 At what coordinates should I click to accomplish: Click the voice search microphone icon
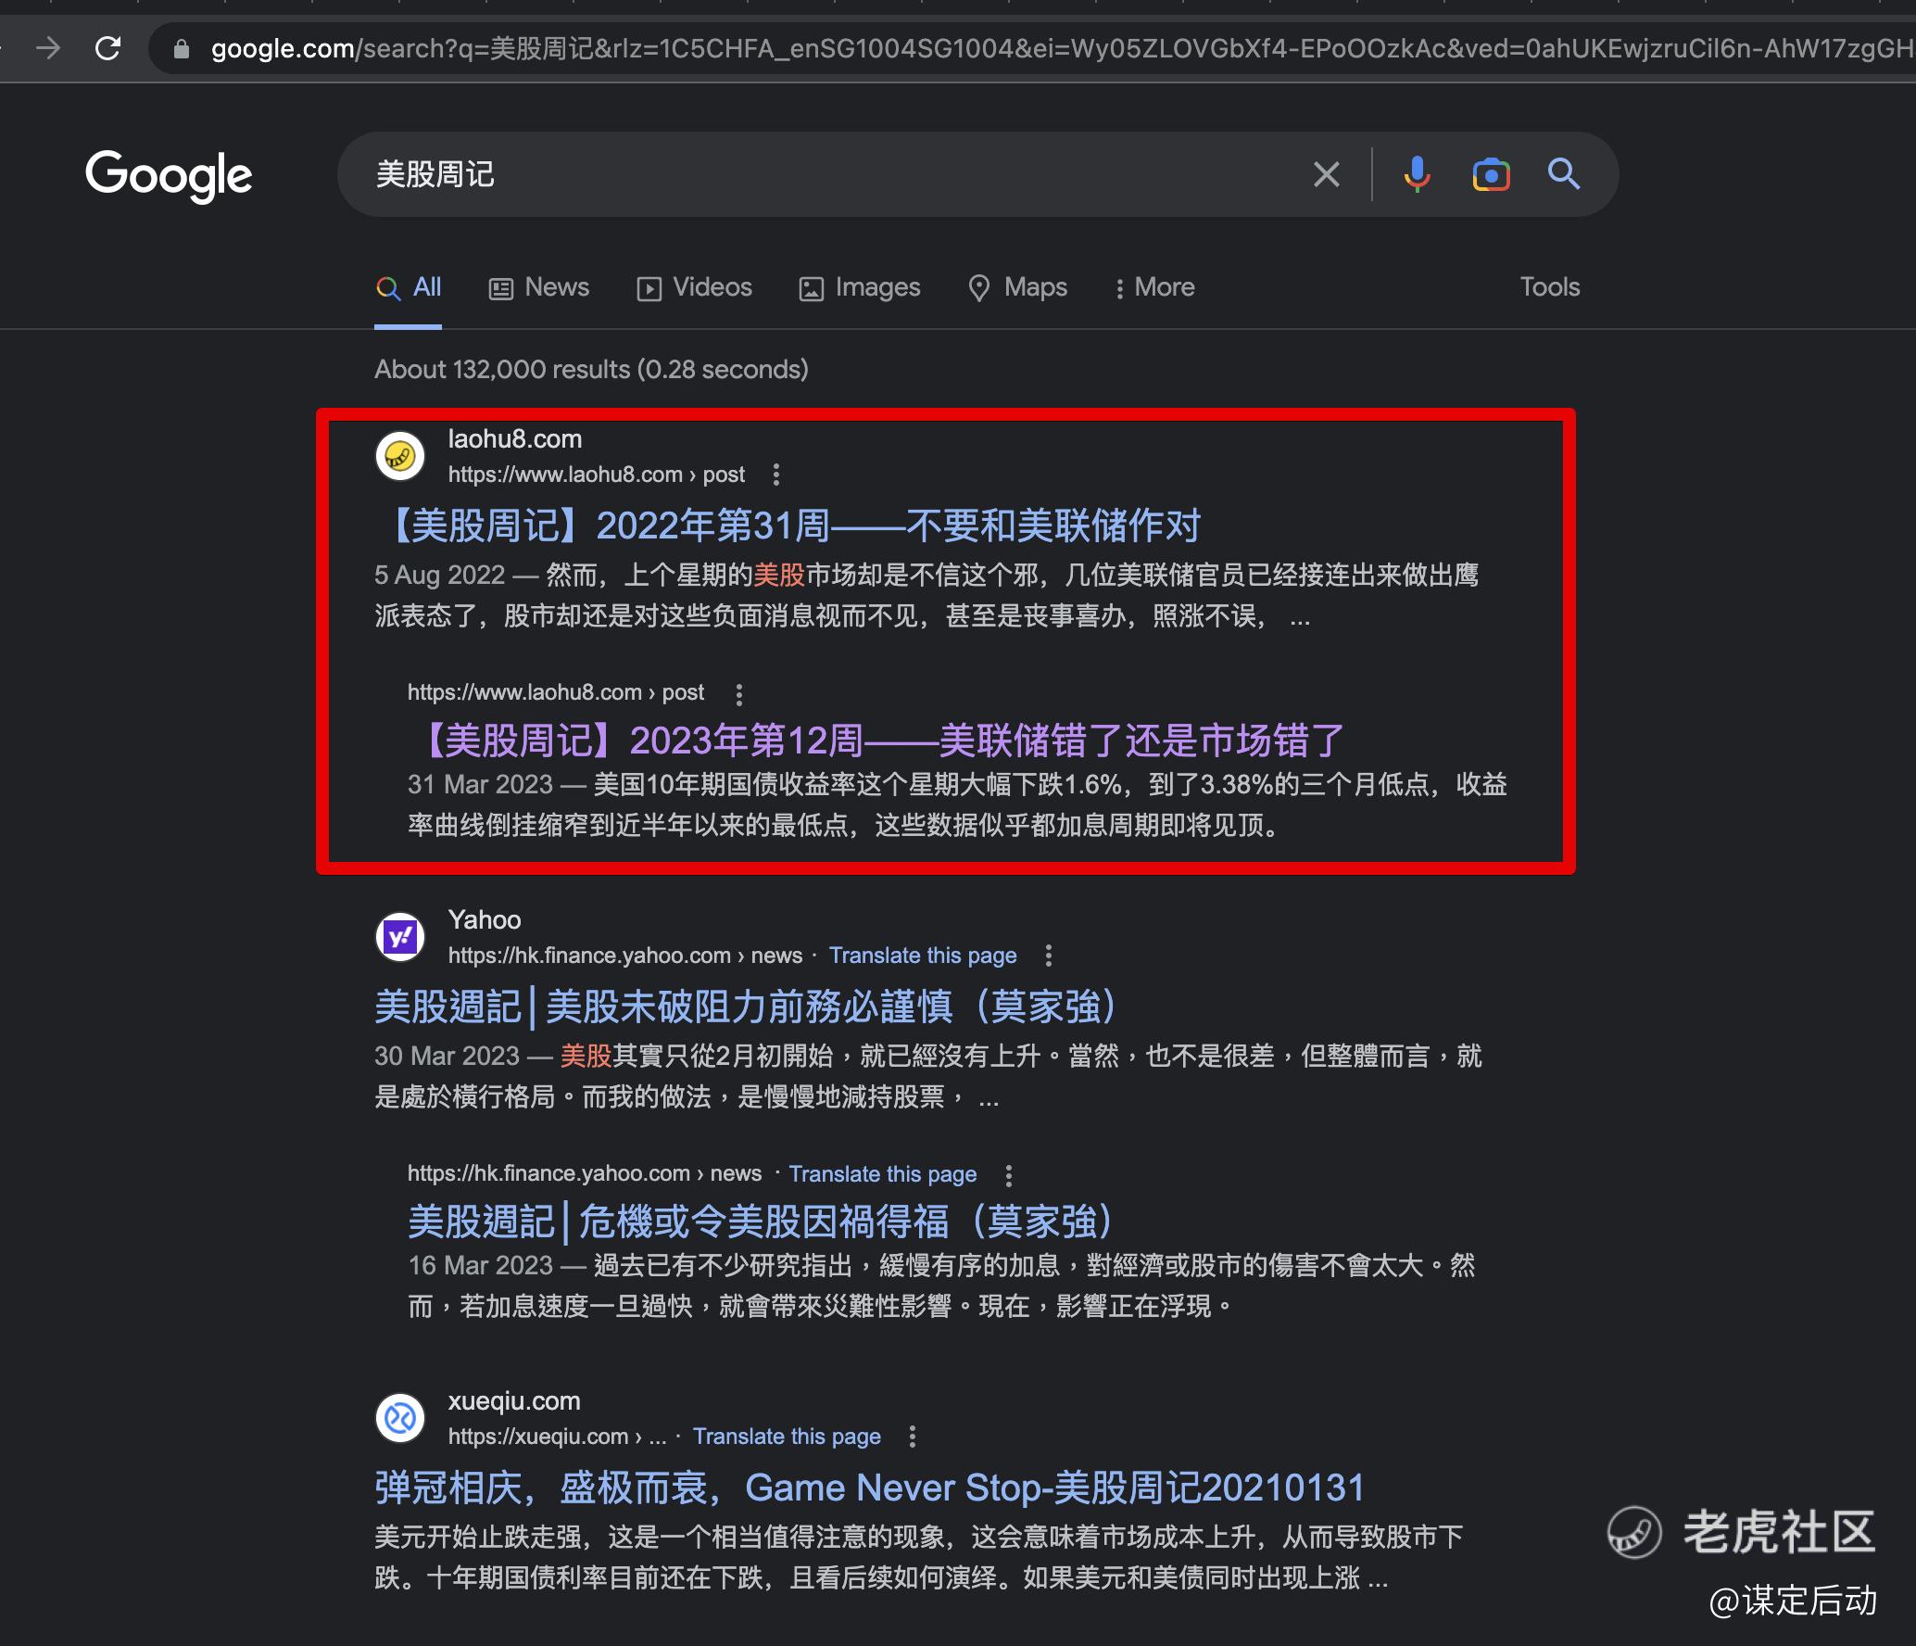tap(1416, 174)
